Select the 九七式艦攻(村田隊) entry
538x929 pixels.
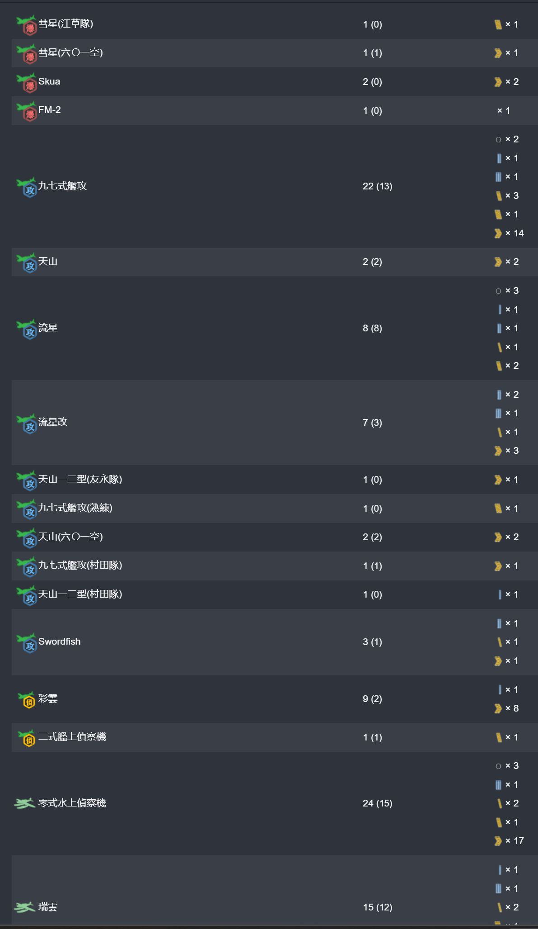click(80, 565)
